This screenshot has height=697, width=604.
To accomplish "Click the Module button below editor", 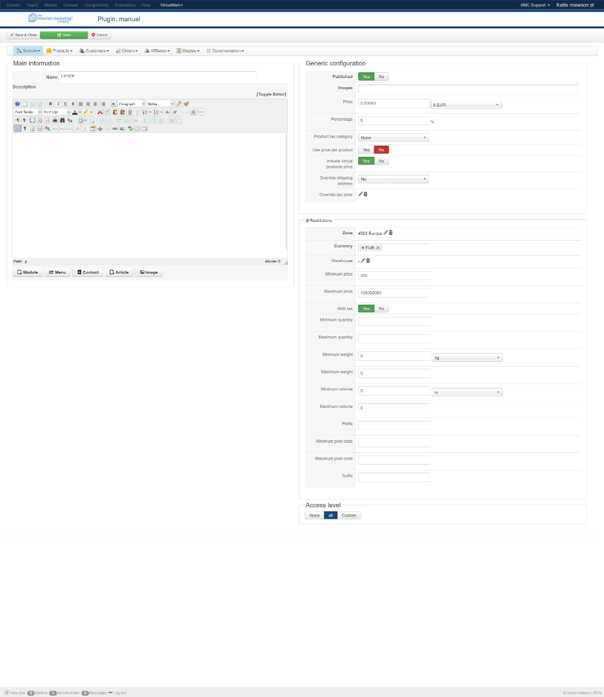I will 28,272.
